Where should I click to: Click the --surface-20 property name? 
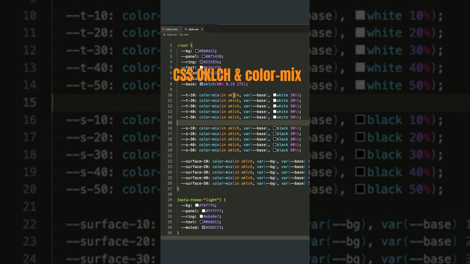(x=195, y=167)
